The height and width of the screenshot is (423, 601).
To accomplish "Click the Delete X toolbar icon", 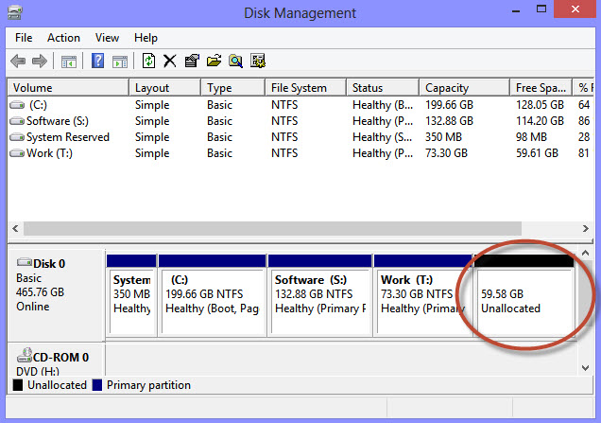I will click(x=170, y=61).
